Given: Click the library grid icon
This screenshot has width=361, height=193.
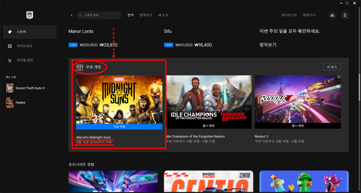Looking at the screenshot, I should 10,46.
